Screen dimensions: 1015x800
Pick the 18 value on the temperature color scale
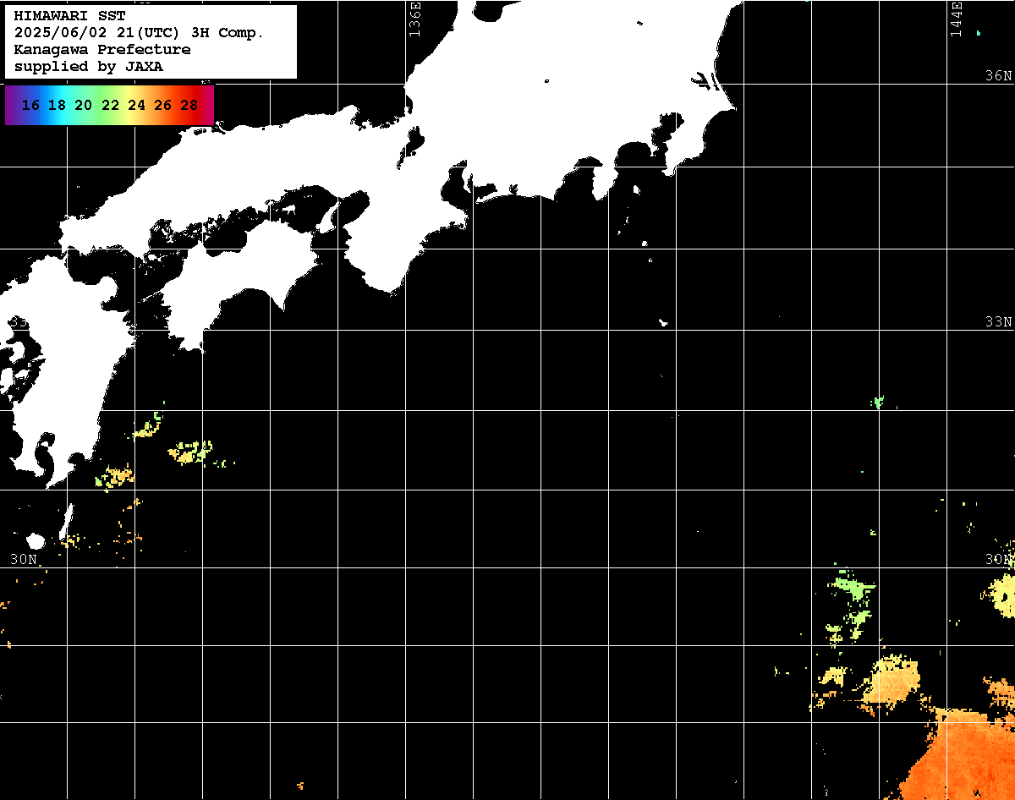click(57, 106)
